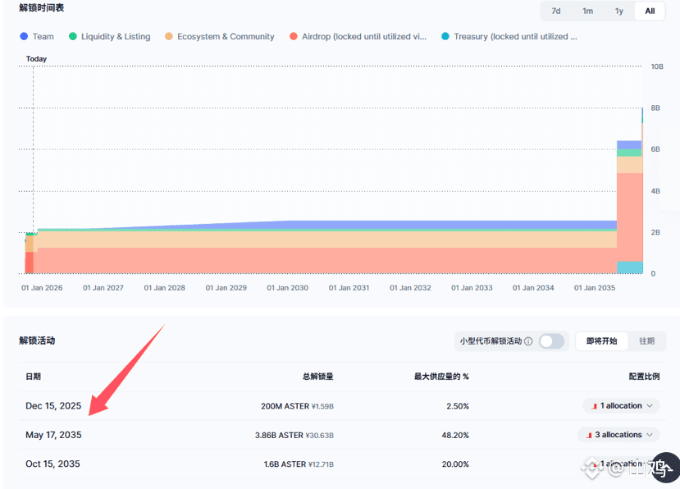The height and width of the screenshot is (489, 680).
Task: Toggle the Liquidity & Listing legend series
Action: [110, 36]
